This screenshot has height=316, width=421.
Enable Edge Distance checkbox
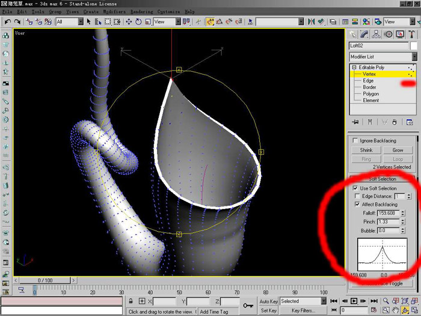[357, 196]
